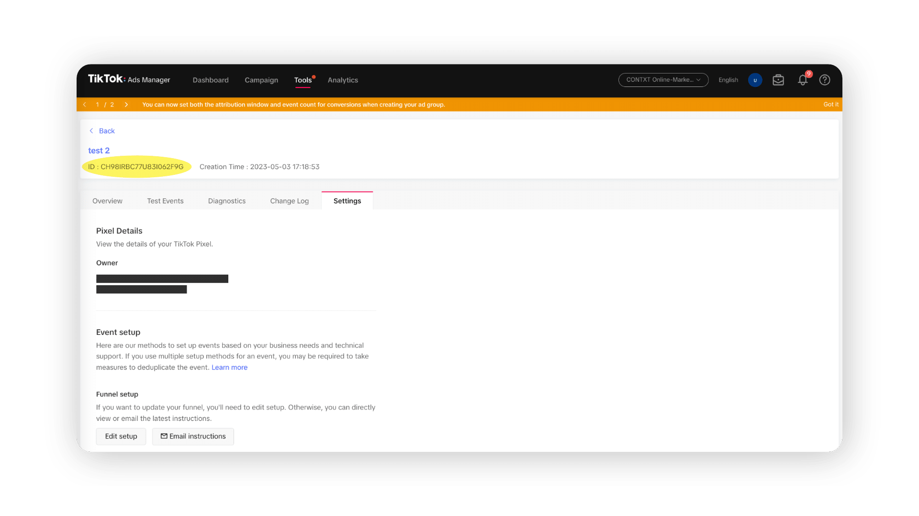
Task: Click the Event setup heading
Action: (x=118, y=332)
